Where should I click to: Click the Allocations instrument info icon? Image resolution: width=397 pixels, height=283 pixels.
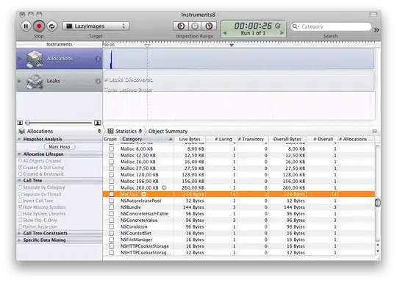(x=98, y=59)
